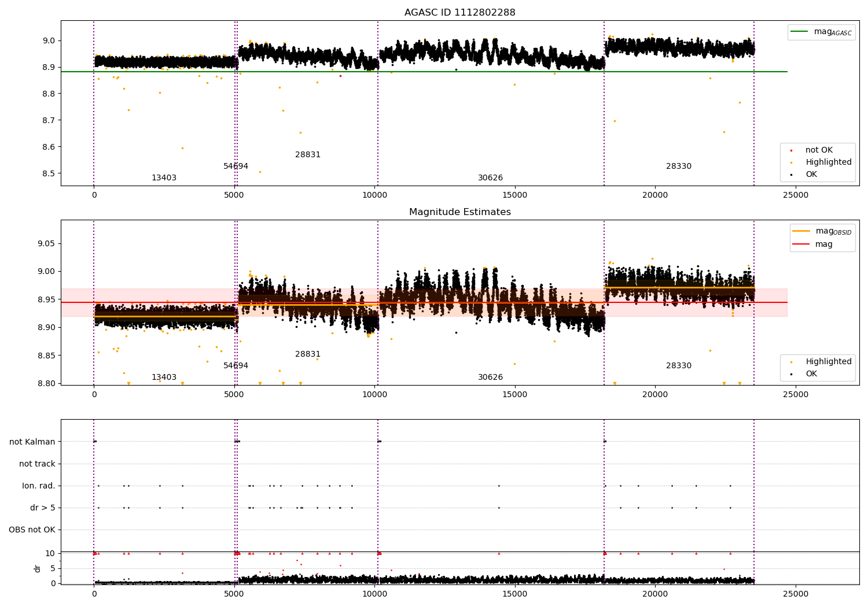868x607 pixels.
Task: Click the 'OBS not OK' row label
Action: click(32, 530)
